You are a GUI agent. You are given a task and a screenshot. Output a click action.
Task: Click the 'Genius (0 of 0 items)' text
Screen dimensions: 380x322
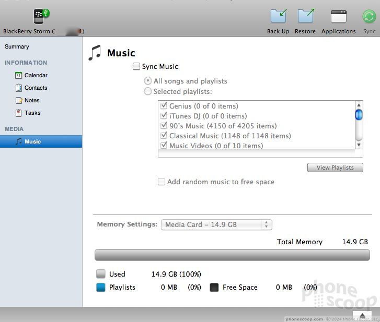(203, 106)
